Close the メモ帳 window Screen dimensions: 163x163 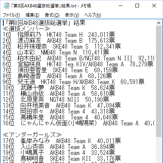tap(154, 6)
